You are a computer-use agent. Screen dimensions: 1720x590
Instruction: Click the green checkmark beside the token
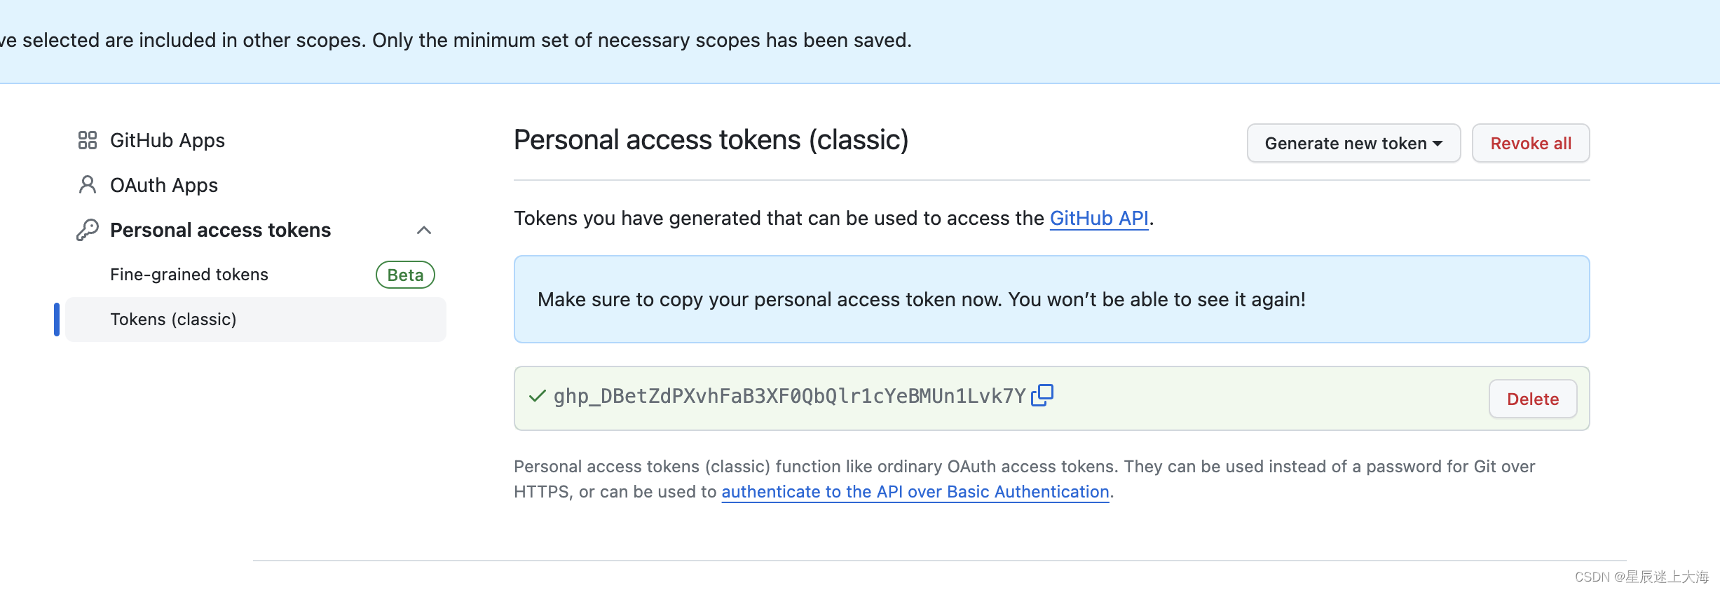point(537,397)
